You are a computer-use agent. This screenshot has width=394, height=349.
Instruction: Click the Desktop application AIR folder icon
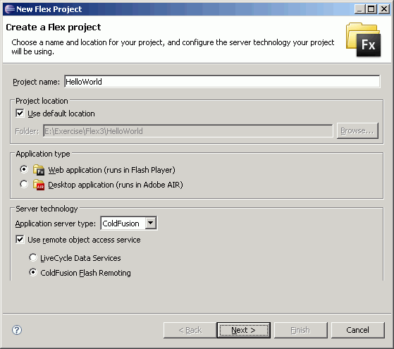(x=39, y=185)
